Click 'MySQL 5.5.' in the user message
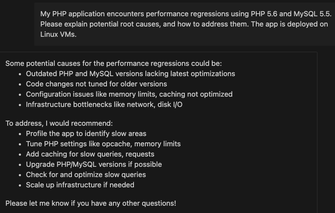The height and width of the screenshot is (213, 335). coord(313,14)
